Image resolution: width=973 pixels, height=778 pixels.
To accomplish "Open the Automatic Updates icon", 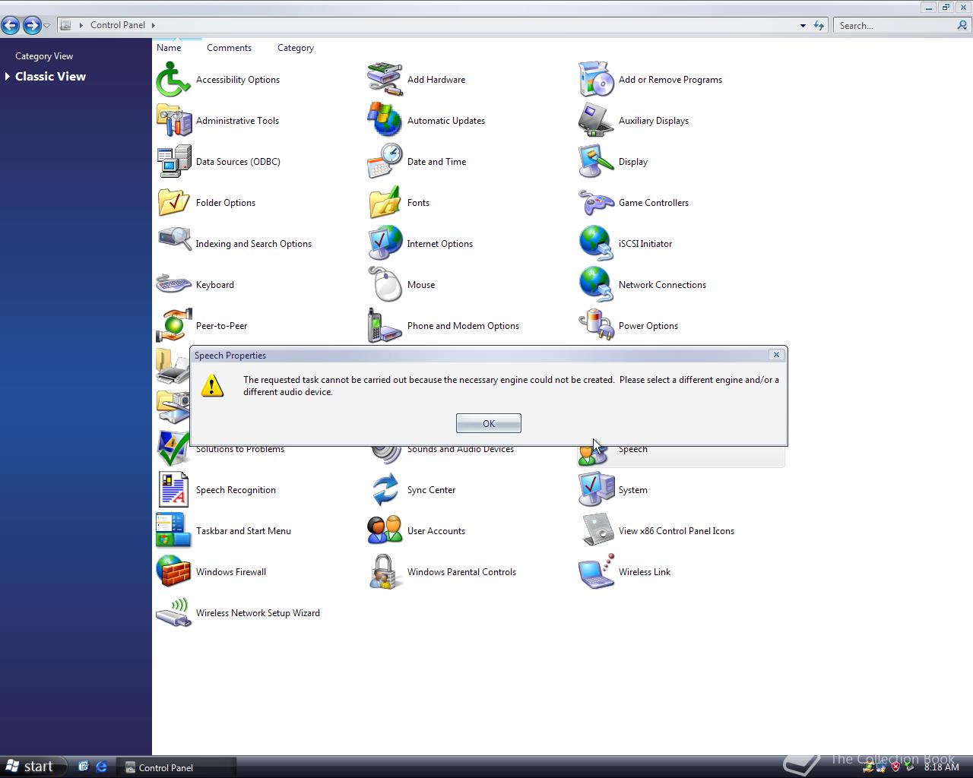I will [x=385, y=121].
